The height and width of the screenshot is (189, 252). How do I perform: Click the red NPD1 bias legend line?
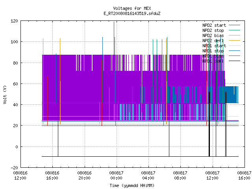click(234, 56)
